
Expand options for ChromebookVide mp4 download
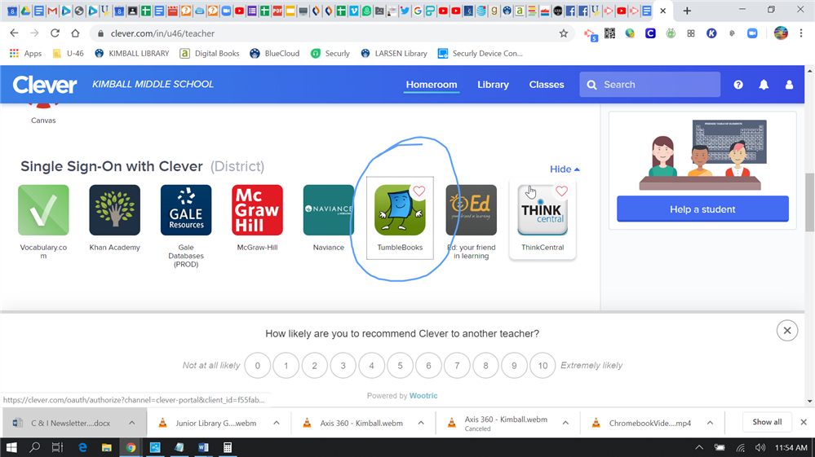710,423
